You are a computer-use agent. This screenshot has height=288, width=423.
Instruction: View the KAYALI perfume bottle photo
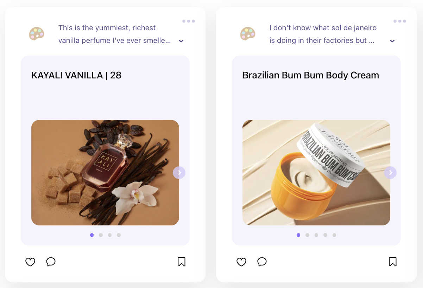(105, 173)
